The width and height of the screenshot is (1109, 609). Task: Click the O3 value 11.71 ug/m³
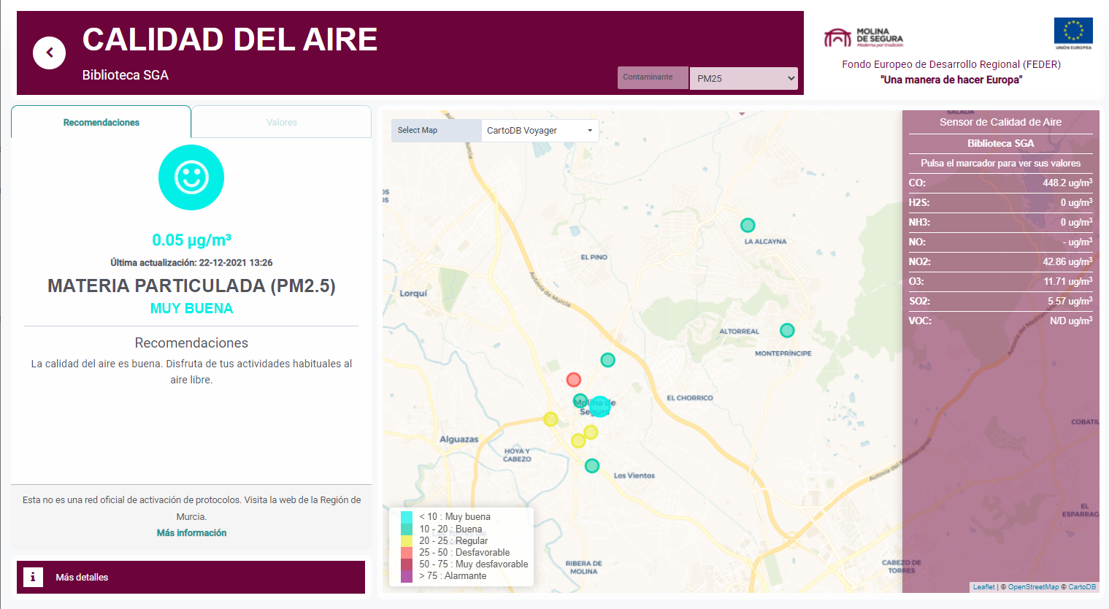click(1068, 281)
